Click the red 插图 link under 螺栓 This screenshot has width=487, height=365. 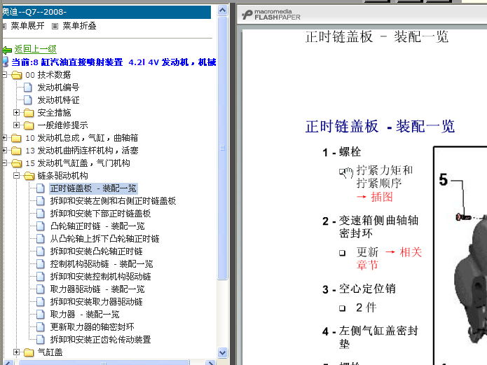click(382, 197)
